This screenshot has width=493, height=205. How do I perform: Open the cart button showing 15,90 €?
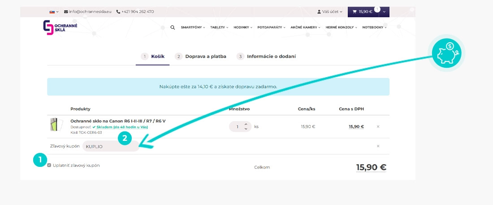(x=363, y=12)
